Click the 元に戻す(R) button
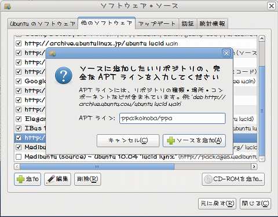Image resolution: width=278 pixels, height=217 pixels. tap(217, 204)
